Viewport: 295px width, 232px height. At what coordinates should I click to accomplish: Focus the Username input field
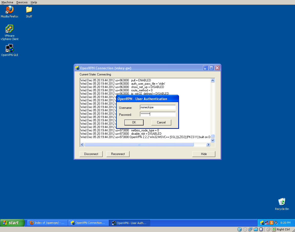click(x=158, y=107)
